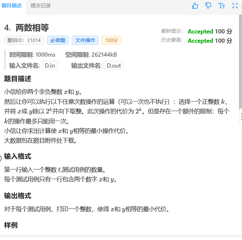Switch to the 题目描述 tab
The width and height of the screenshot is (242, 240).
click(x=12, y=6)
